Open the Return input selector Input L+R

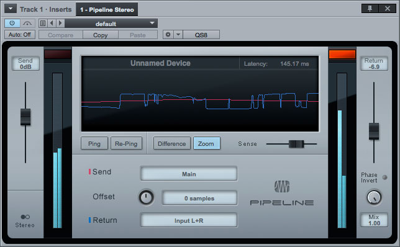(x=189, y=220)
